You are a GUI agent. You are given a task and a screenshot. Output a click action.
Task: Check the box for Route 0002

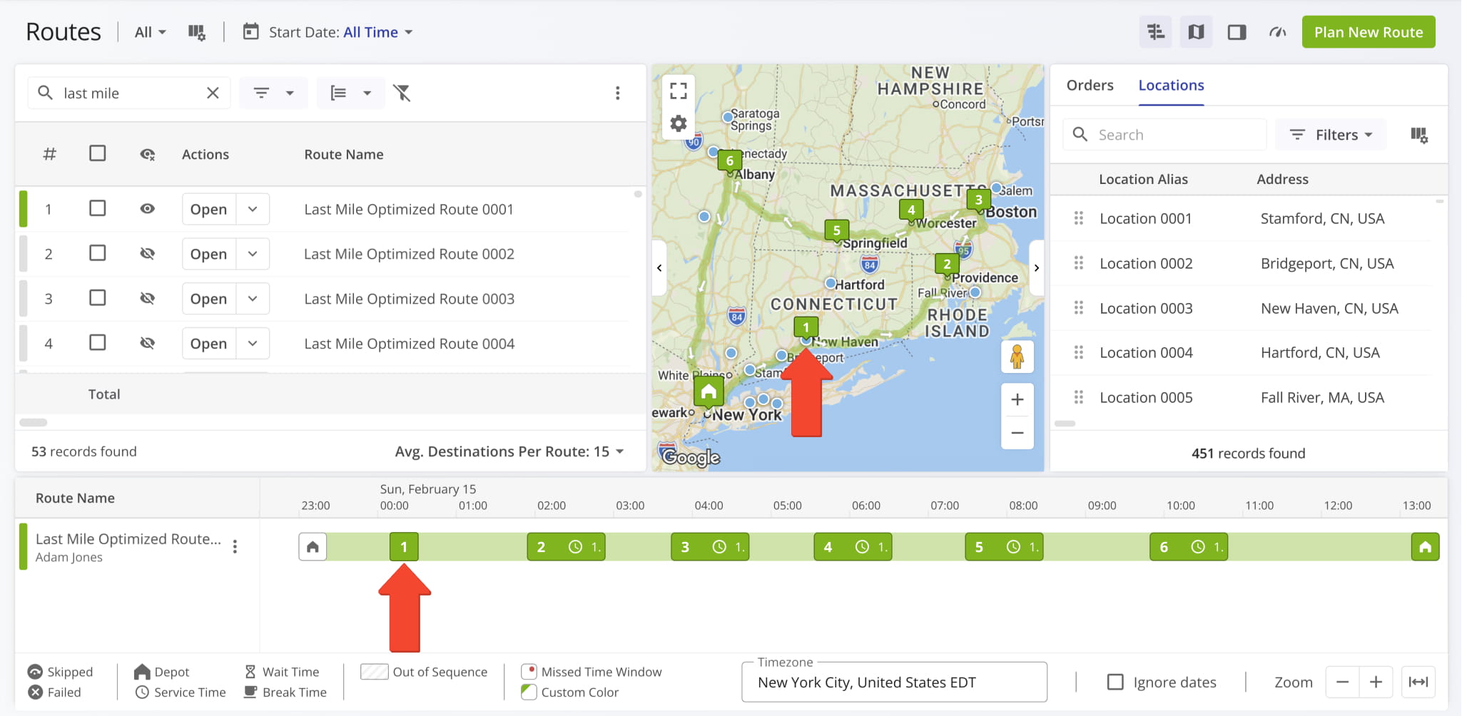98,253
